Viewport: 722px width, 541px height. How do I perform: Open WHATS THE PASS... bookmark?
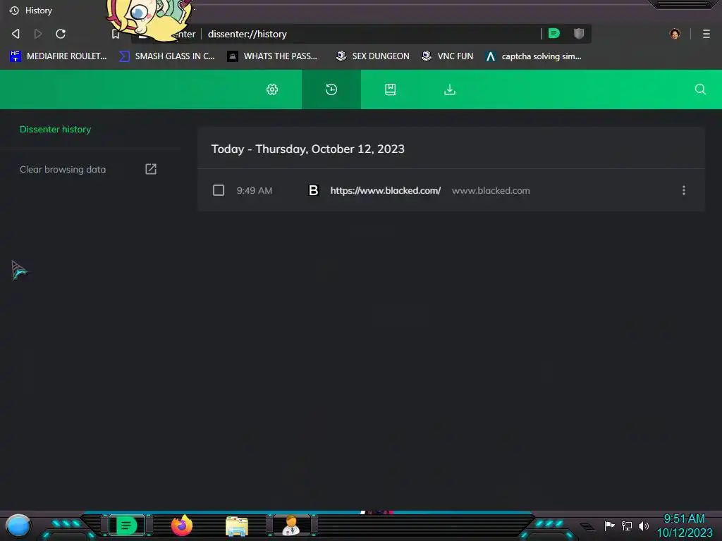click(x=272, y=56)
